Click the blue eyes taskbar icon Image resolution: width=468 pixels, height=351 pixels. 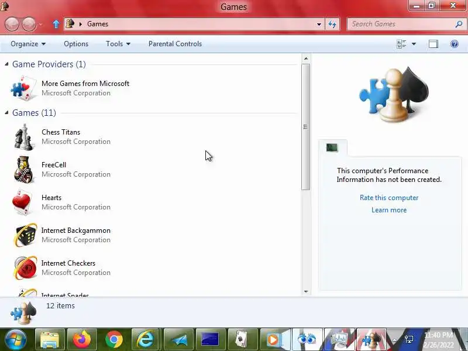[308, 340]
